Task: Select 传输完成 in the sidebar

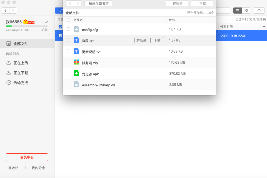Action: pyautogui.click(x=21, y=83)
